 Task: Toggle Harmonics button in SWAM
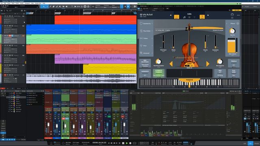pos(145,73)
